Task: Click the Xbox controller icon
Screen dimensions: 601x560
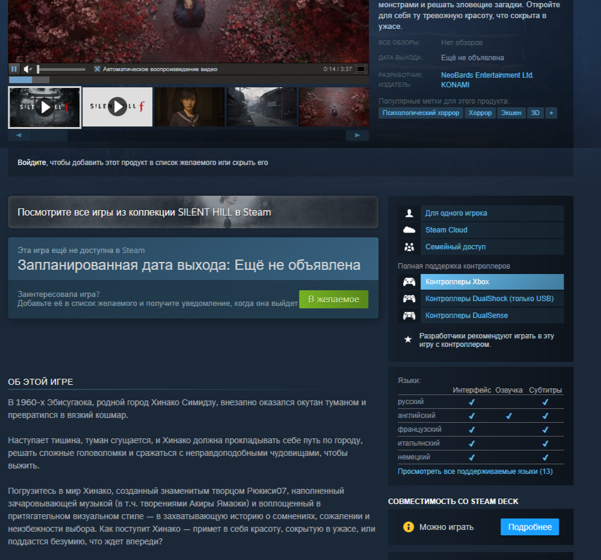Action: [x=409, y=282]
